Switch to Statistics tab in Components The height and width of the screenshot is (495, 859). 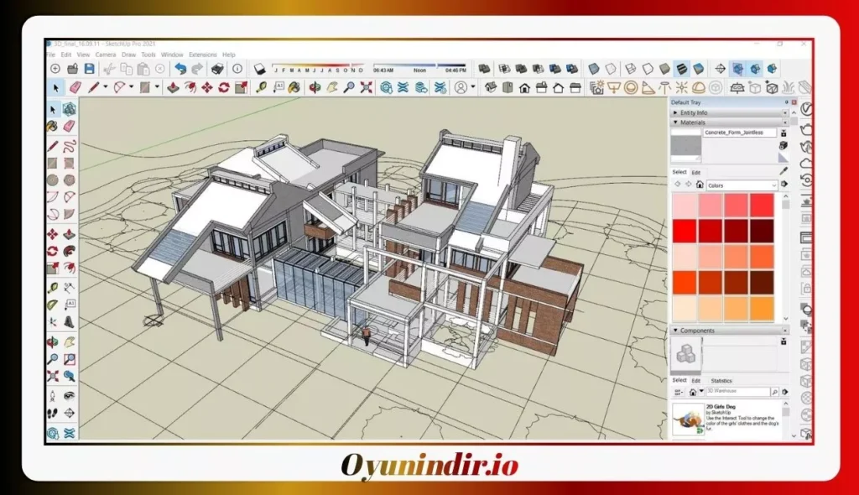click(x=721, y=380)
